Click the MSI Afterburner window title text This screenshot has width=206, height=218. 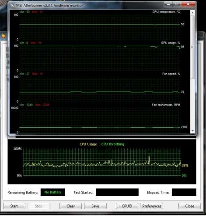coord(49,5)
